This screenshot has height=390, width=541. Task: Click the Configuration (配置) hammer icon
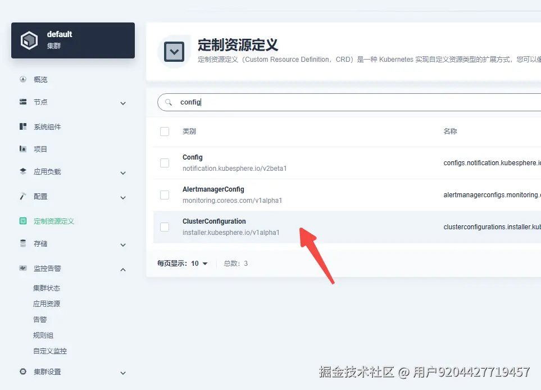point(23,196)
